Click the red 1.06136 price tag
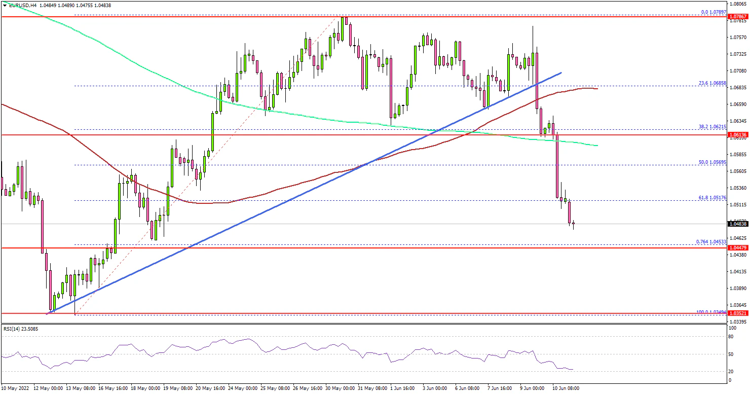 pyautogui.click(x=736, y=135)
